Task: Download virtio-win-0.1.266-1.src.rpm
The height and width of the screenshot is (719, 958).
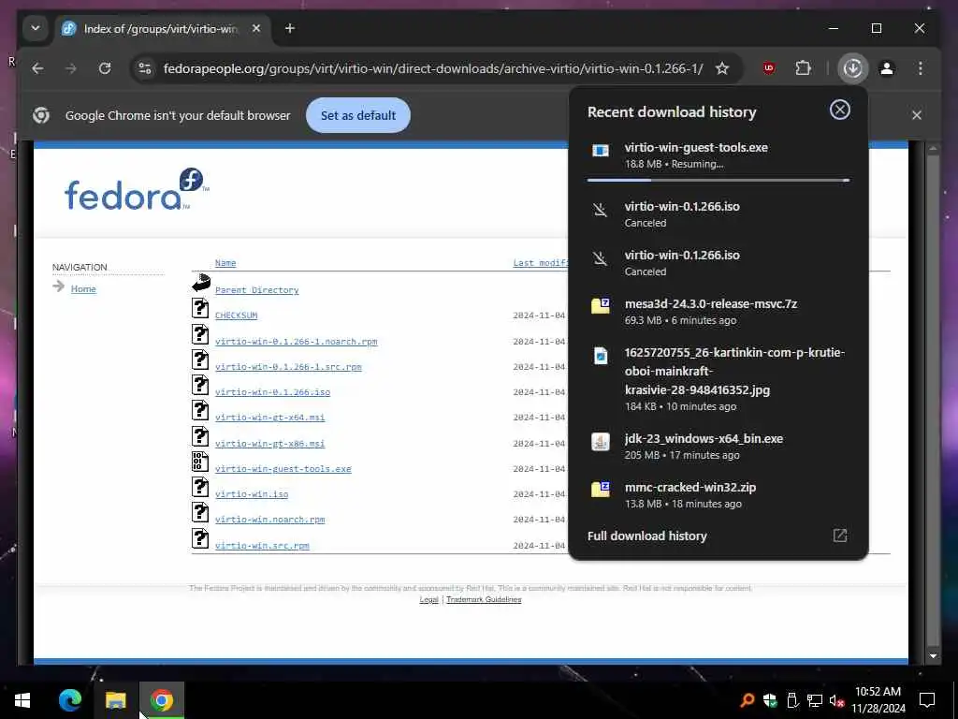Action: (288, 367)
